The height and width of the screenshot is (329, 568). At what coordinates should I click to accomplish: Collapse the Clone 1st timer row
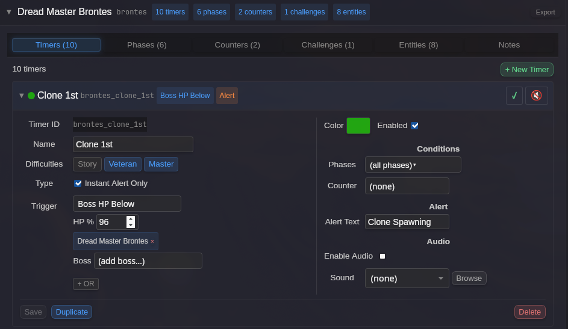(22, 96)
